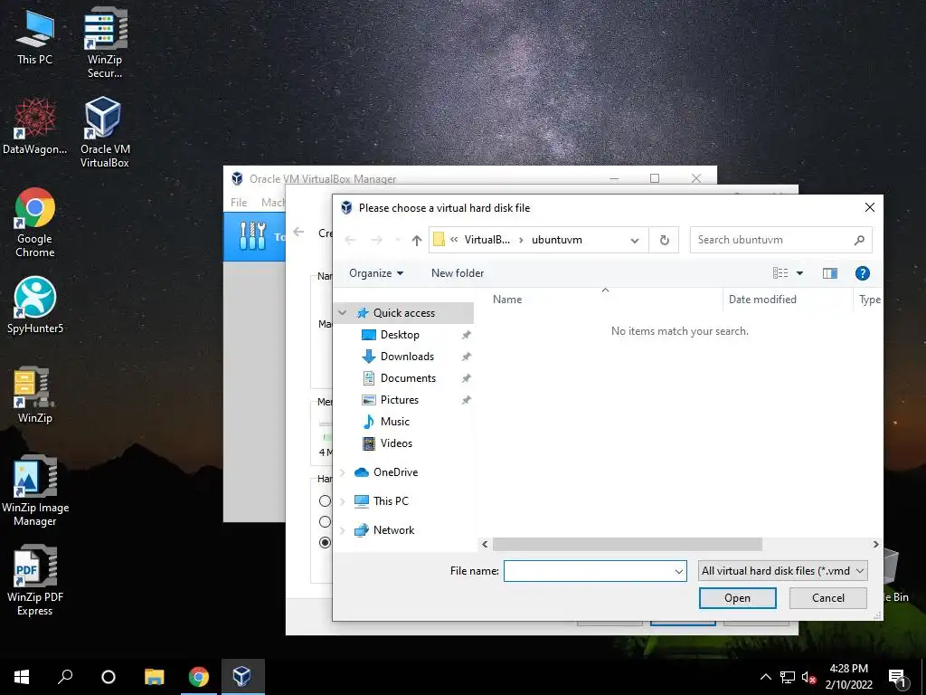This screenshot has width=926, height=695.
Task: Select the WinZip Image Manager desktop shortcut
Action: [35, 490]
